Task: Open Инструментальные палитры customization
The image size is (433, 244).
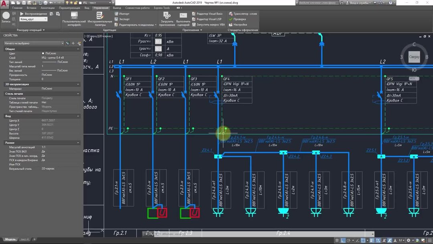Action: tap(100, 19)
